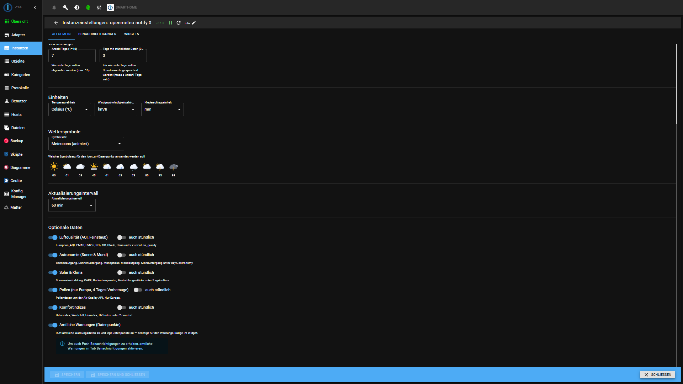Switch to Widgets tab
Viewport: 683px width, 384px height.
point(132,34)
